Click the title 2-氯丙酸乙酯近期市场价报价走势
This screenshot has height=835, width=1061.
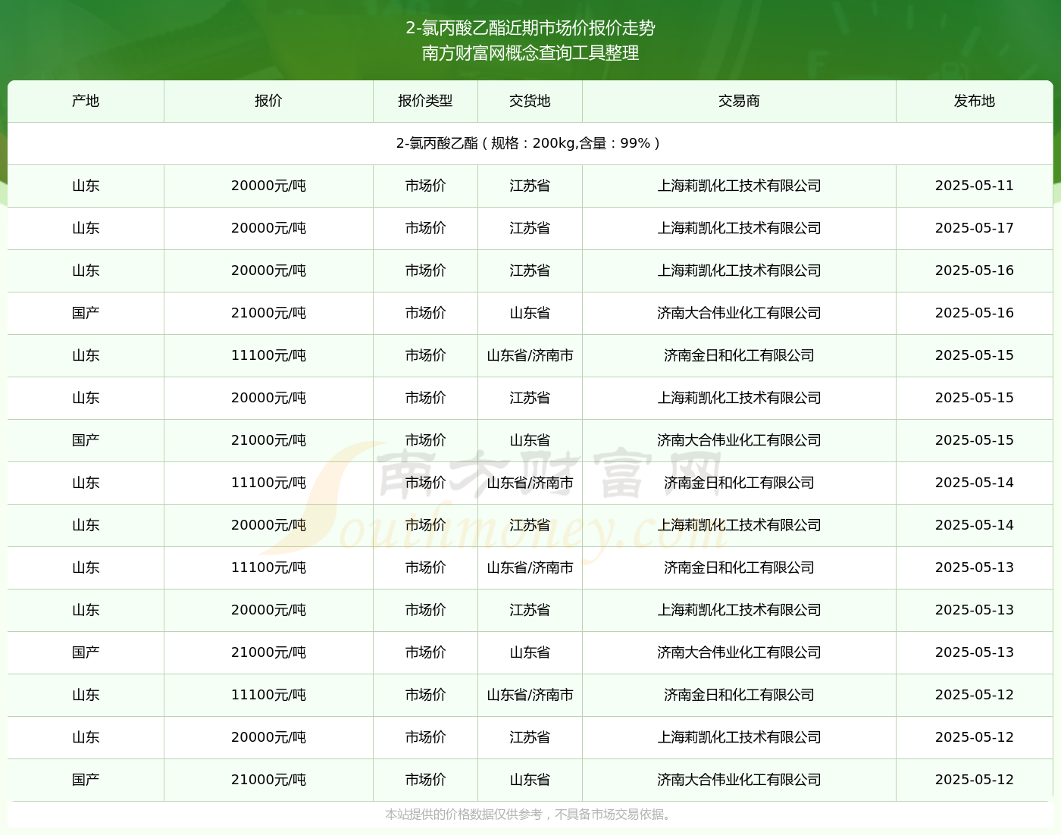530,28
